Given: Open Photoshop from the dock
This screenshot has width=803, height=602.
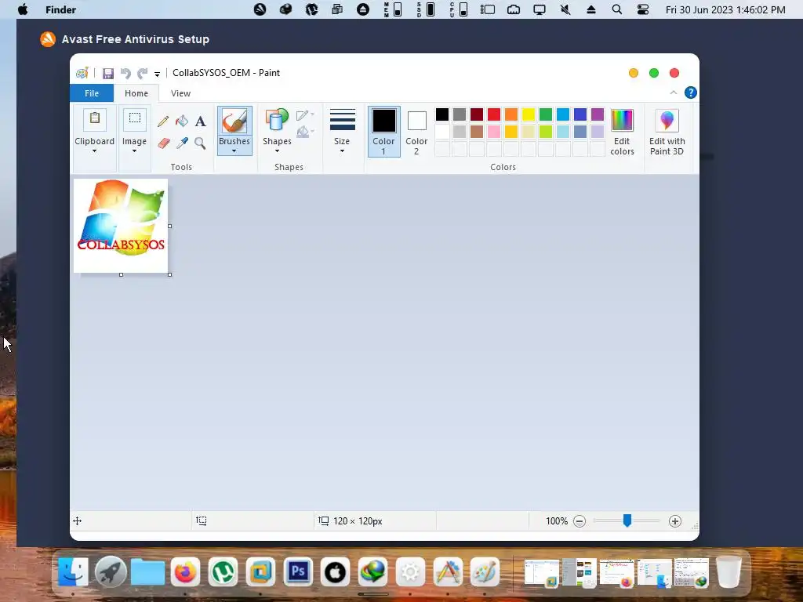Looking at the screenshot, I should tap(297, 571).
